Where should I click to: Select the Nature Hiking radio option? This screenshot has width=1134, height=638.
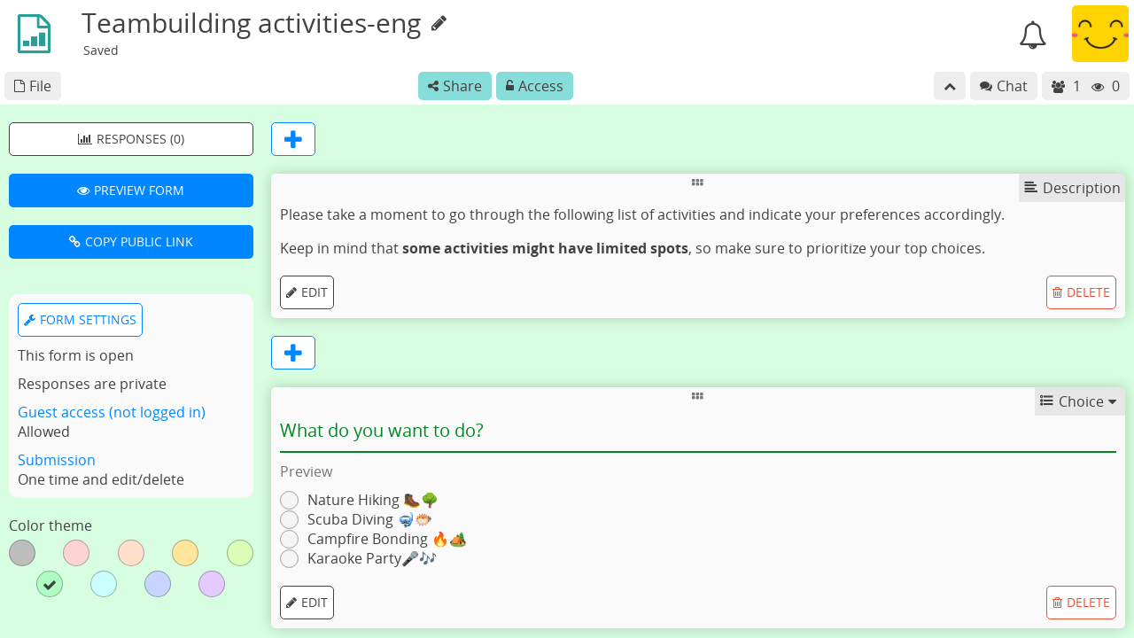pos(289,500)
